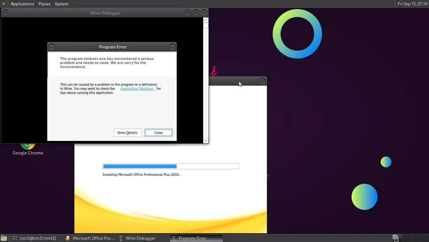Open the Application Database link
Screen dimensions: 429x242
tap(138, 89)
